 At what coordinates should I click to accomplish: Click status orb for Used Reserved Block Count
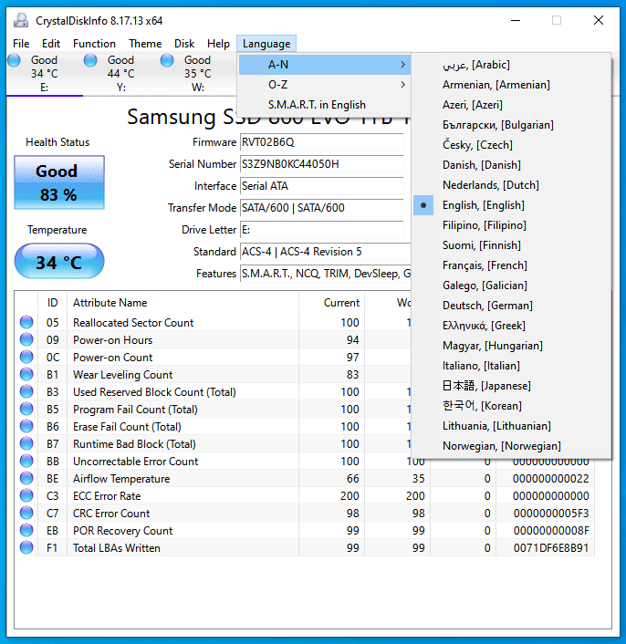tap(26, 391)
